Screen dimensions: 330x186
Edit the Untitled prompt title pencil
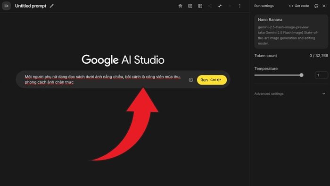(x=51, y=6)
